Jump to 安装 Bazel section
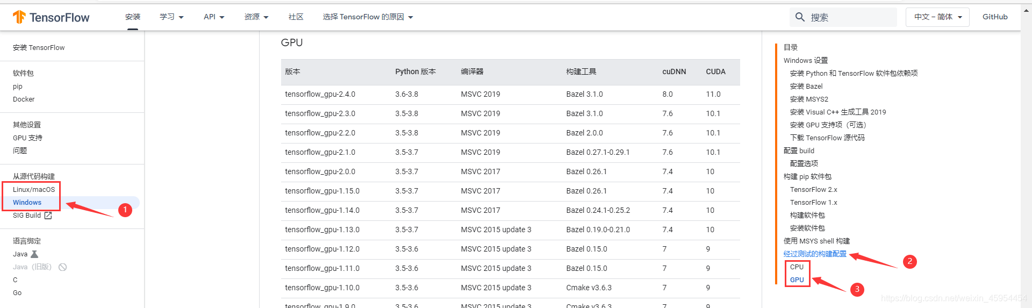This screenshot has width=1032, height=308. pyautogui.click(x=806, y=87)
